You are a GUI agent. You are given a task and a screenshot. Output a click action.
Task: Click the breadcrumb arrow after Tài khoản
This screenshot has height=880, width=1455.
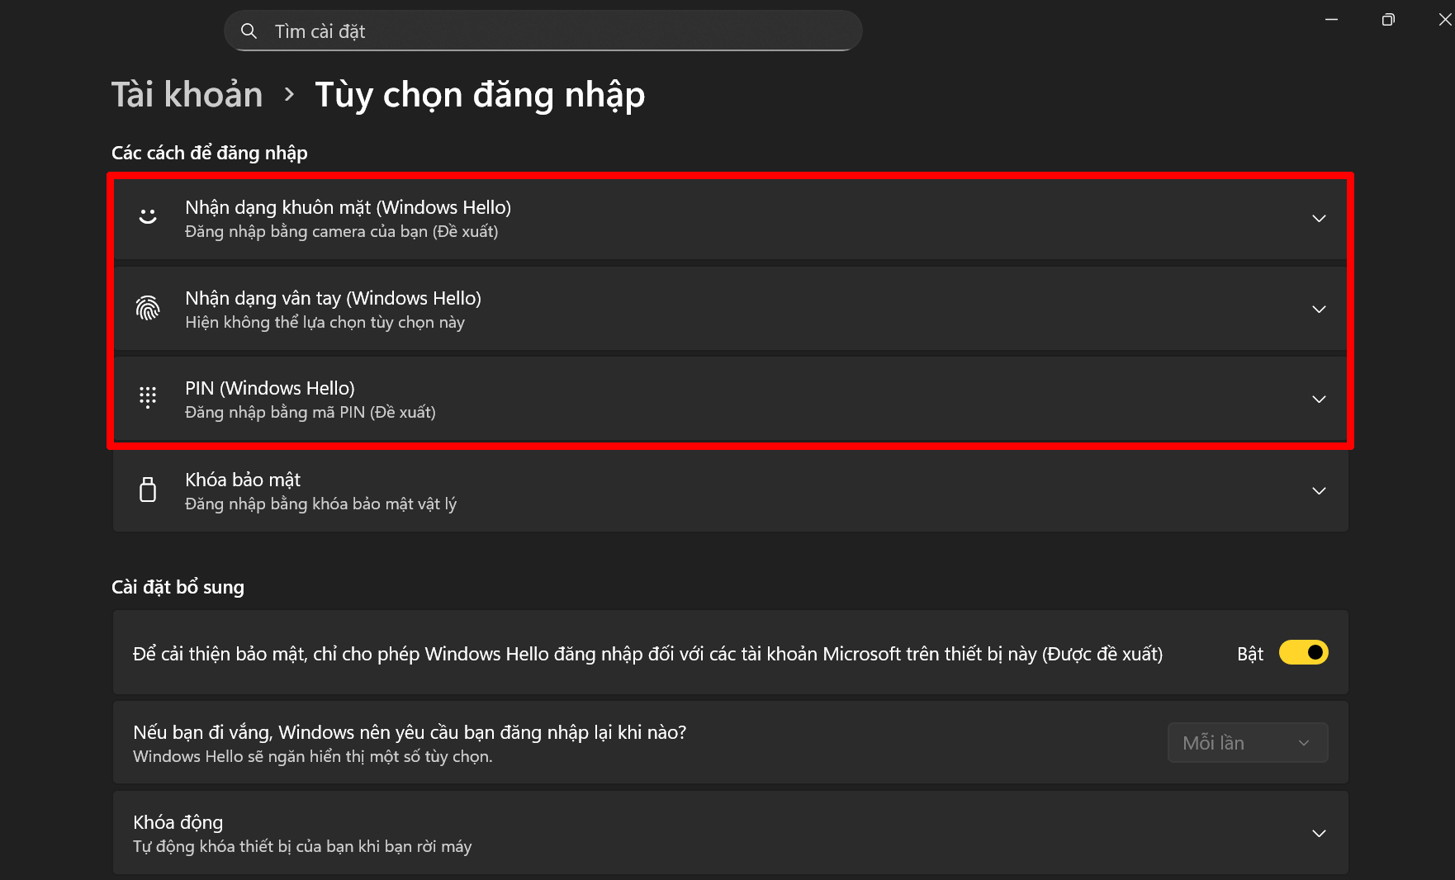tap(289, 95)
